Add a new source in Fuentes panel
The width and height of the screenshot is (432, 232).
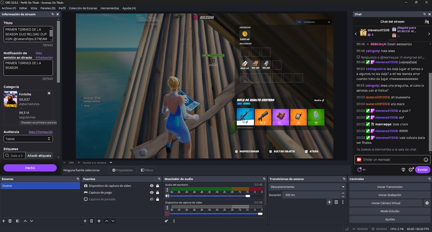[x=85, y=221]
